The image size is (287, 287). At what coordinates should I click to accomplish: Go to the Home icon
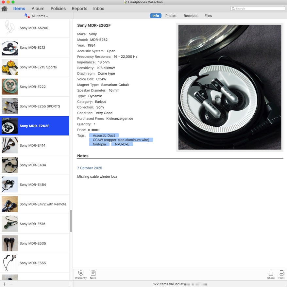4,8
